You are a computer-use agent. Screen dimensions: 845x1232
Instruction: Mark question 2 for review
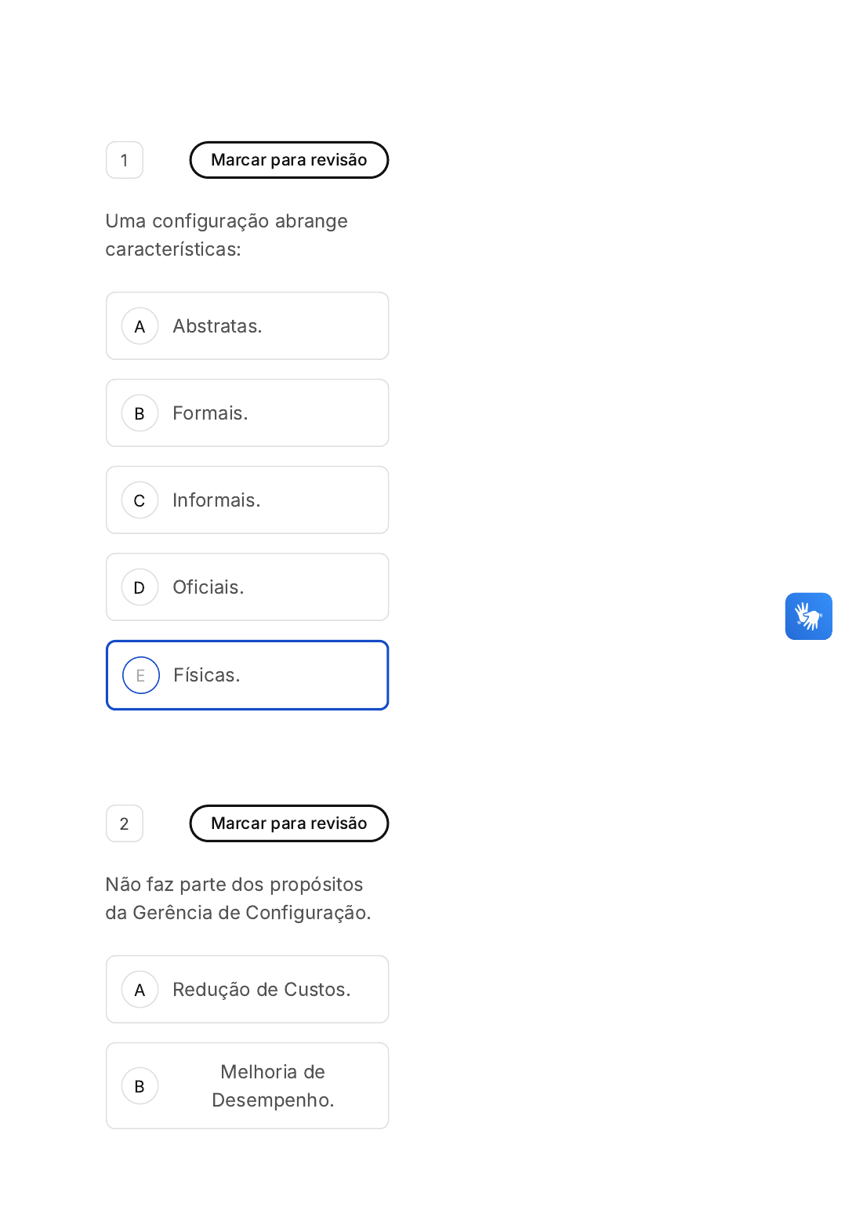click(288, 823)
